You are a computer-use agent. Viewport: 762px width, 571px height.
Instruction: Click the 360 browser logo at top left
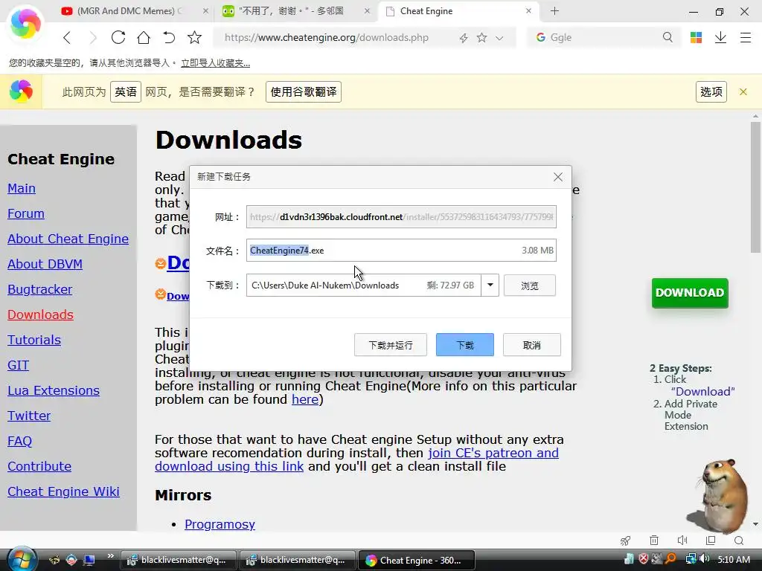click(x=25, y=23)
